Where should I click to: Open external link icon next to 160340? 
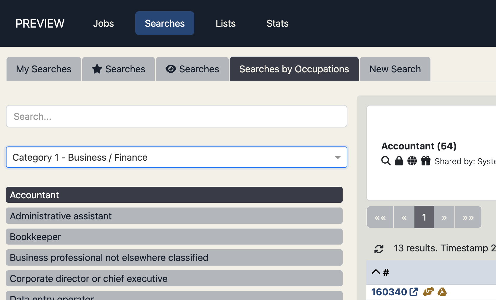pos(413,292)
